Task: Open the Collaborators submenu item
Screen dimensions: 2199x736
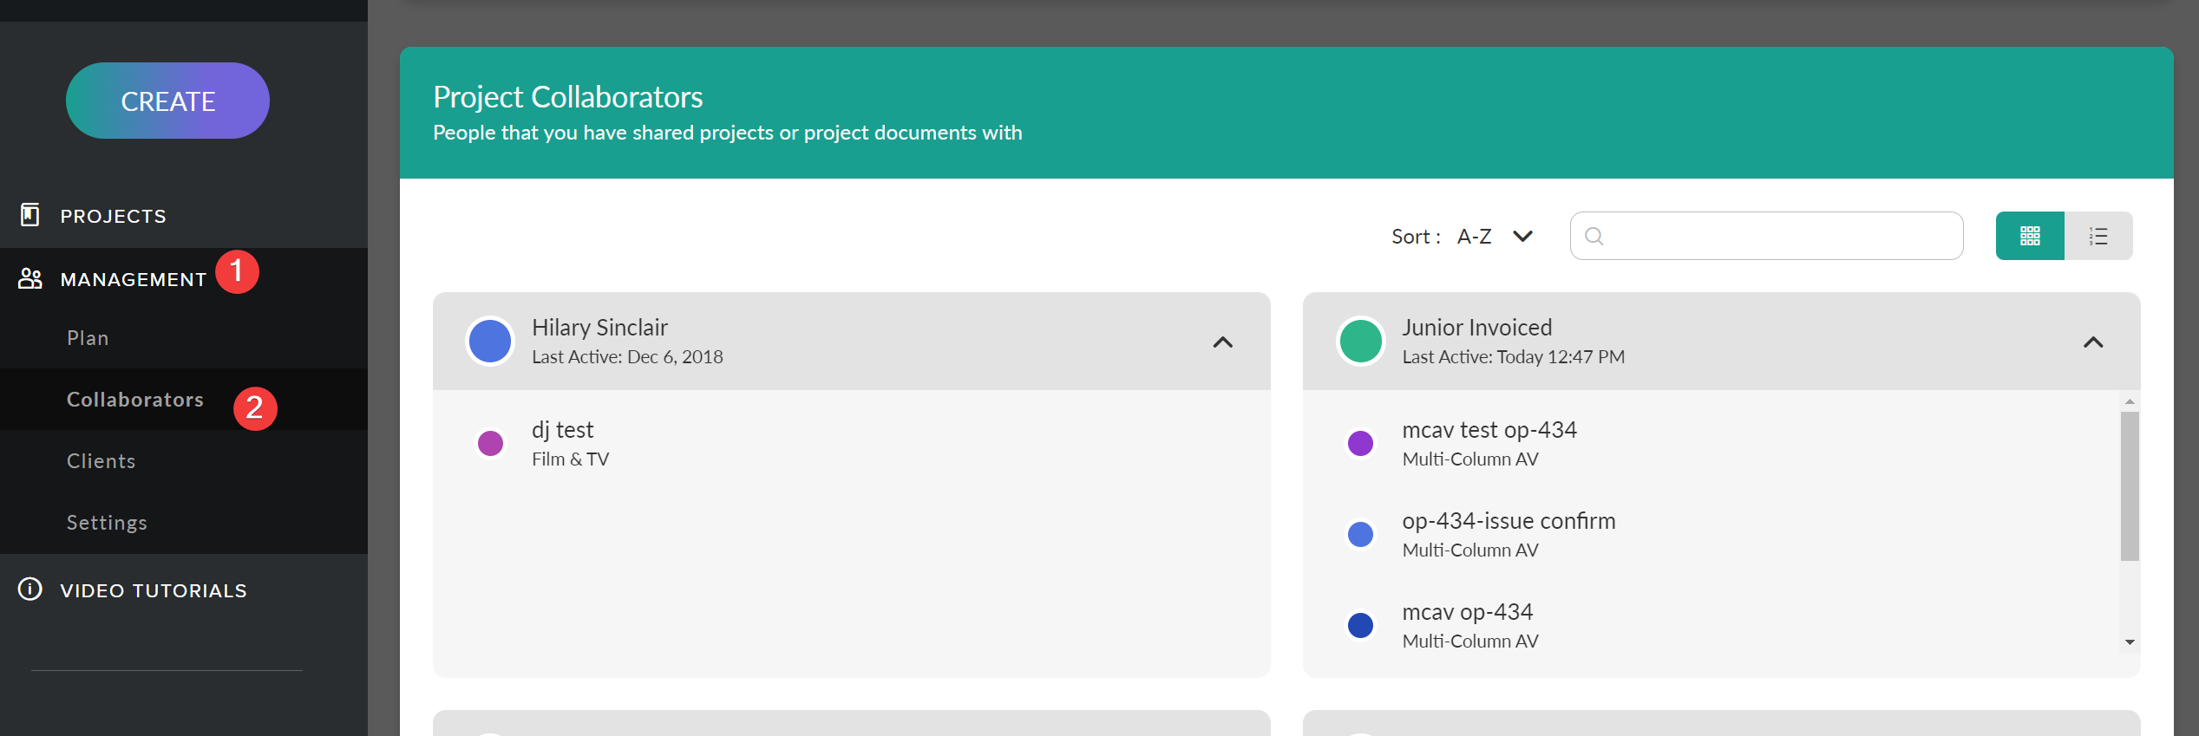Action: (135, 400)
